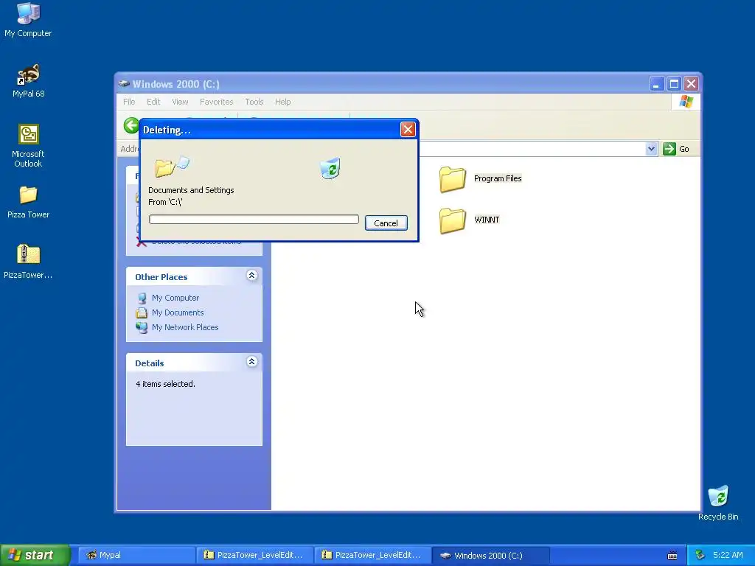Collapse the Details panel
This screenshot has height=566, width=755.
pyautogui.click(x=251, y=361)
